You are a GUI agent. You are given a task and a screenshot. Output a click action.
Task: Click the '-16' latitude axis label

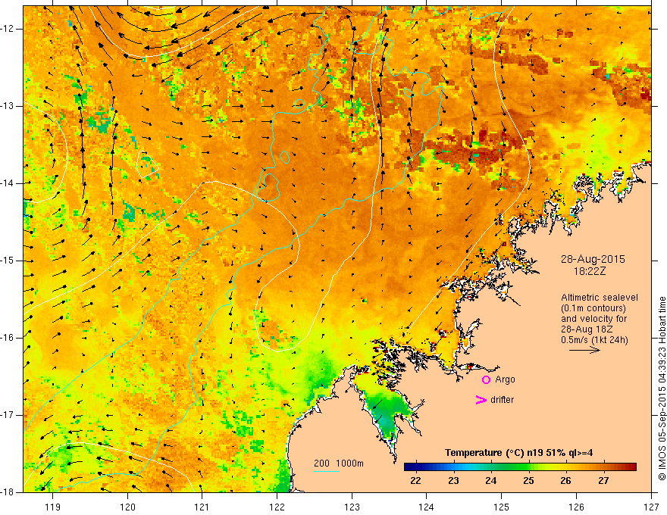(x=8, y=338)
